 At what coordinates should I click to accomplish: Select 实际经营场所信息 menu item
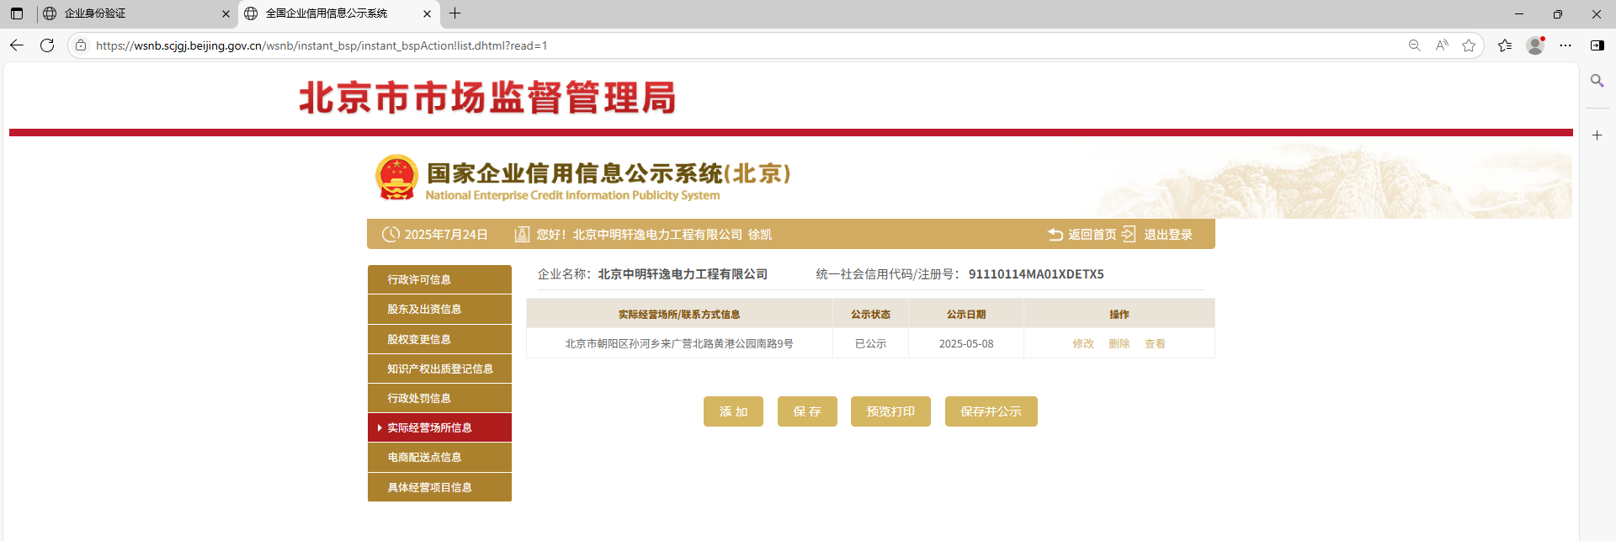(439, 427)
